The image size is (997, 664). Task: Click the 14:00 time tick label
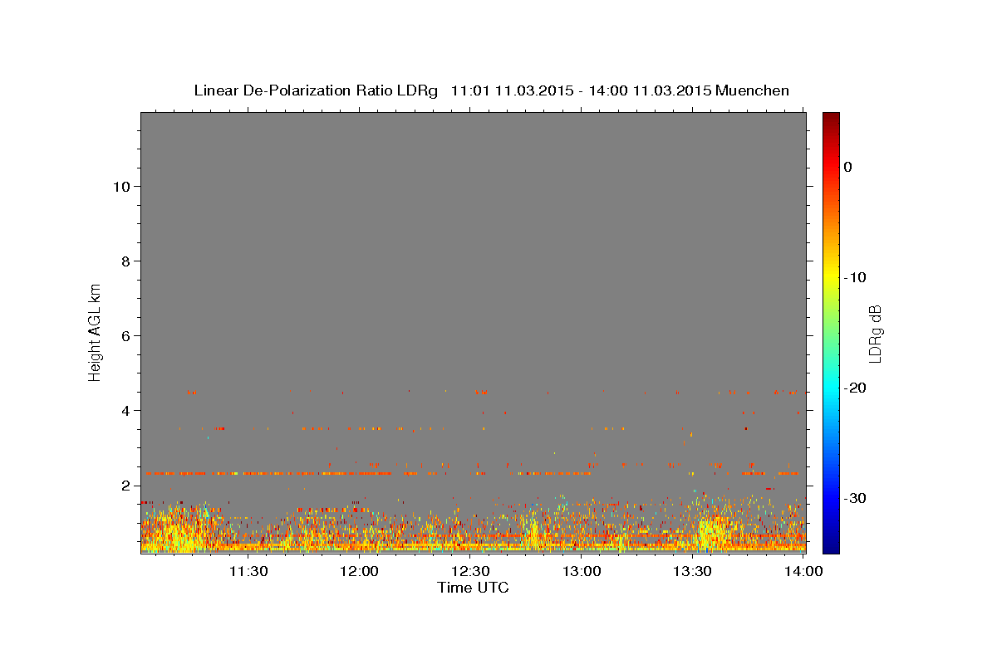804,571
